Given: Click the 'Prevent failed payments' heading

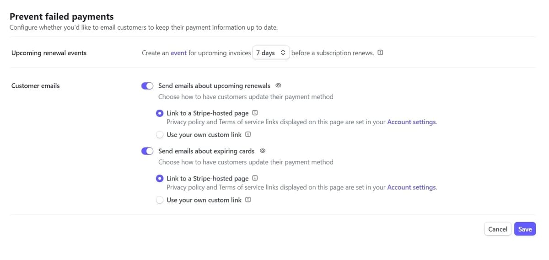Looking at the screenshot, I should point(62,16).
